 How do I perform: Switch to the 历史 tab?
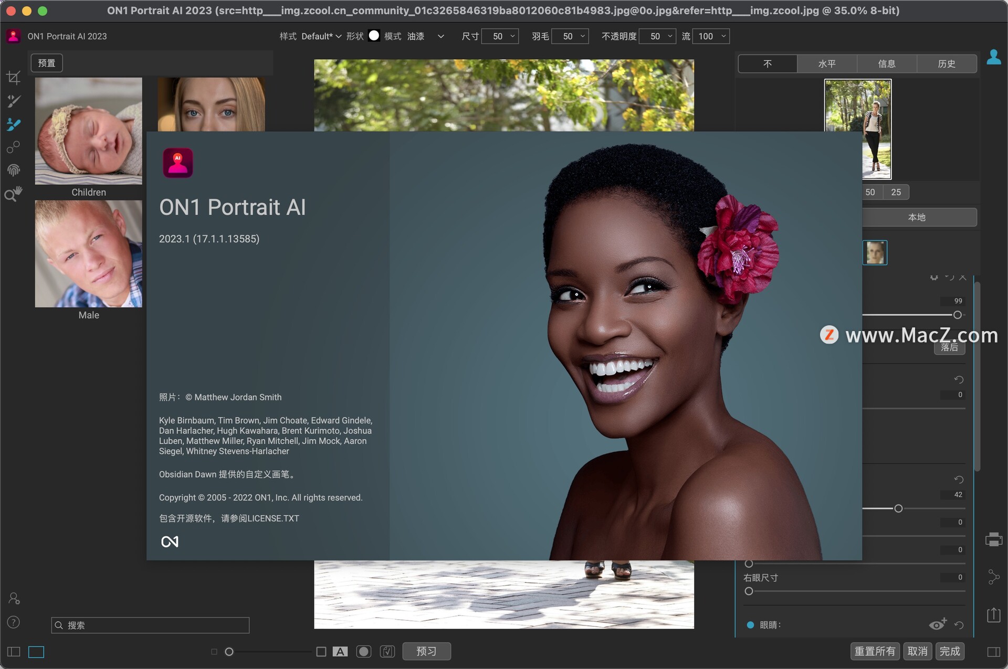(947, 63)
